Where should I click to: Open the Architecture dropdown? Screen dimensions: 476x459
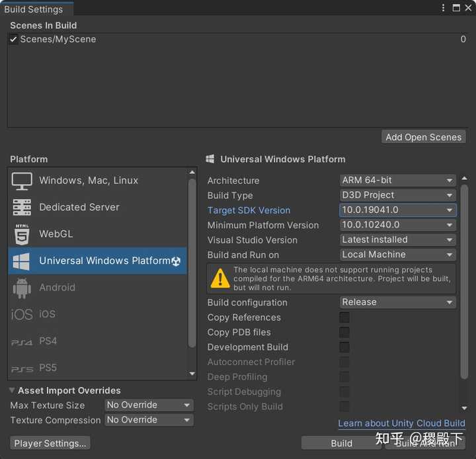(x=398, y=181)
